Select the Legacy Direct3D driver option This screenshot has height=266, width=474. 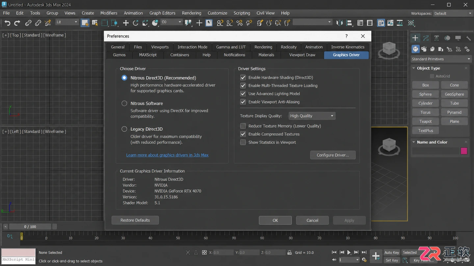[x=124, y=129]
